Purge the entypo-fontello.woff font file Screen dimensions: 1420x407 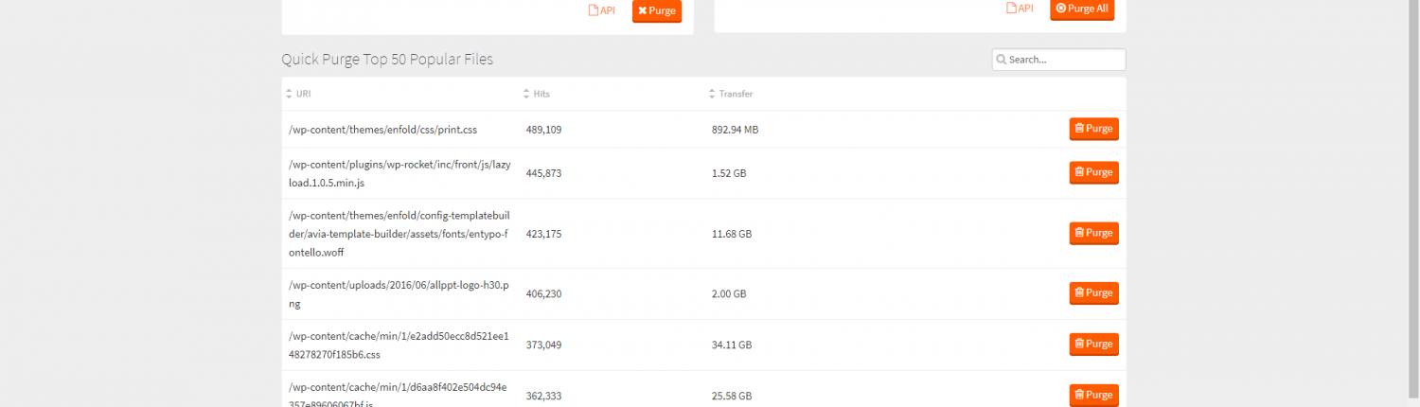tap(1093, 233)
